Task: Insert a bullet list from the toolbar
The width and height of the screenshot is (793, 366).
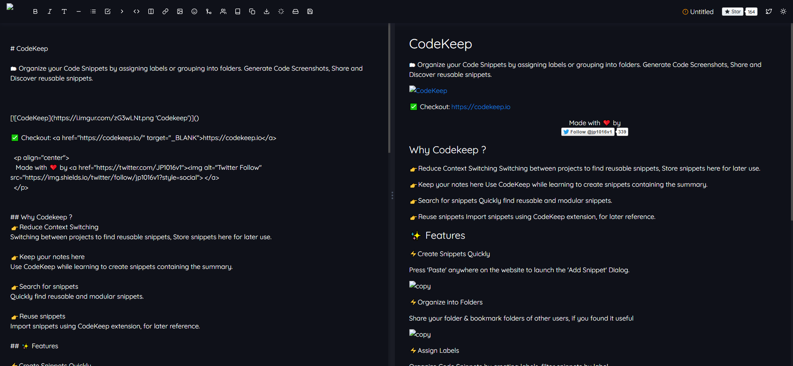Action: 93,12
